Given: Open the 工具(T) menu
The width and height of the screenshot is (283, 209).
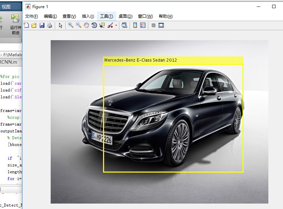Looking at the screenshot, I should pos(106,16).
